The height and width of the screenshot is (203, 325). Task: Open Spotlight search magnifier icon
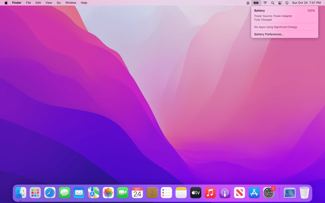click(273, 3)
